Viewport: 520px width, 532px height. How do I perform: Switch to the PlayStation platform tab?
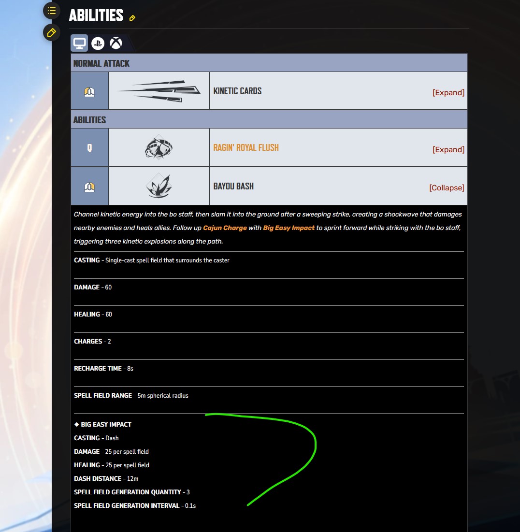pyautogui.click(x=98, y=43)
